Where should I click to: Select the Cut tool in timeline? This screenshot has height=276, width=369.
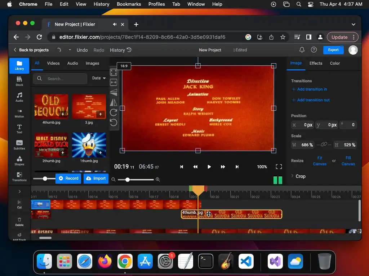19,204
